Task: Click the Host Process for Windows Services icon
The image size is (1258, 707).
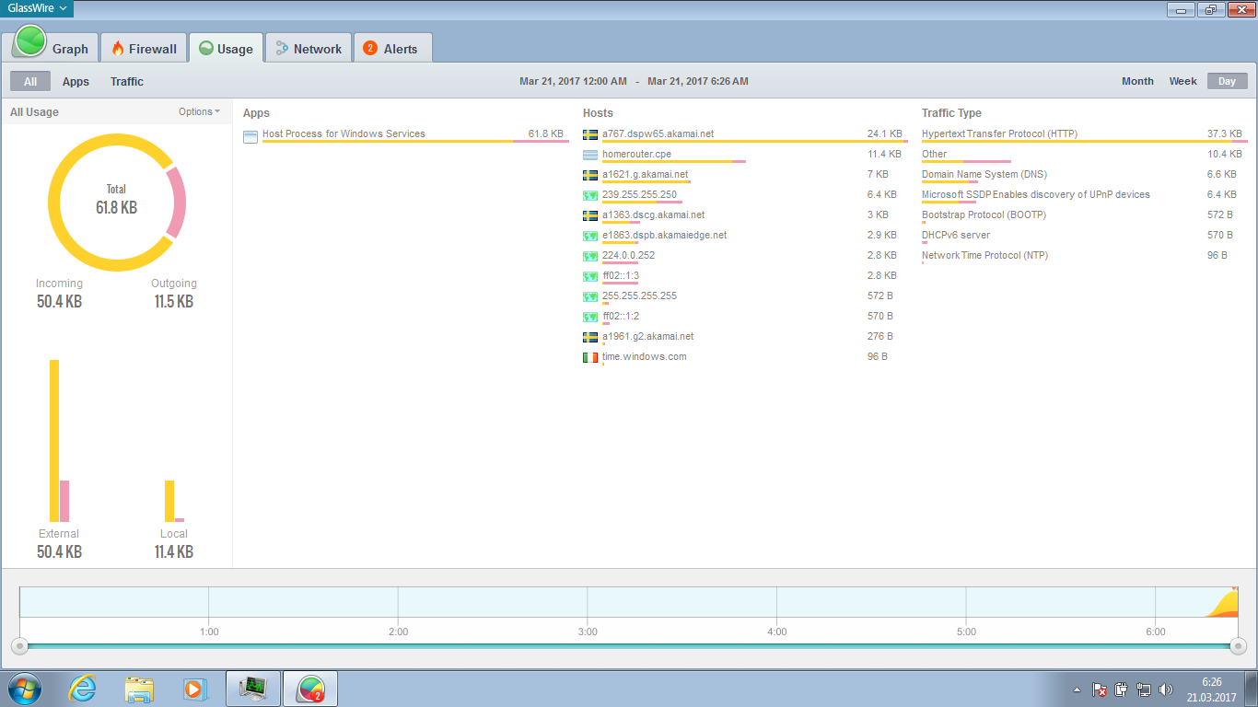Action: pos(250,136)
